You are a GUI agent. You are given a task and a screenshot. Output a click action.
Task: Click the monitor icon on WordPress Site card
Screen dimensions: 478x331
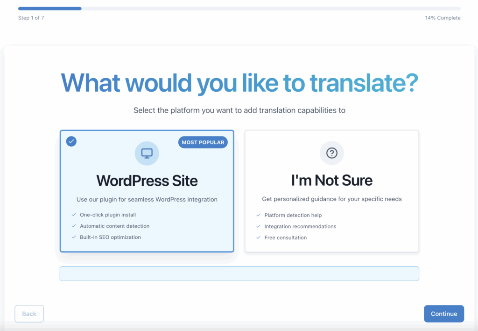pos(147,153)
